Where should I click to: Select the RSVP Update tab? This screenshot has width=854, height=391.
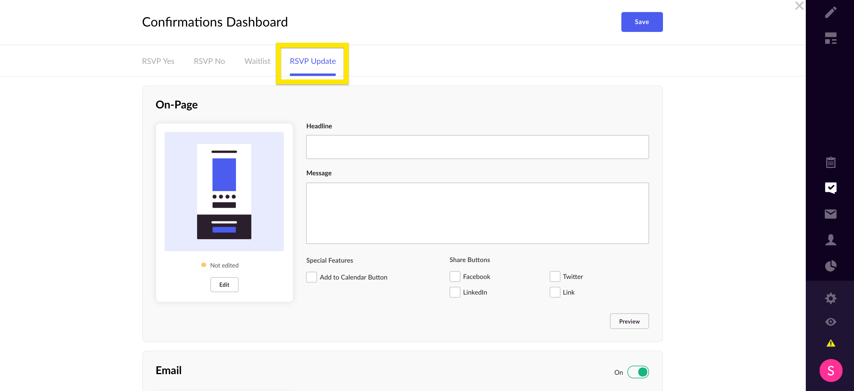312,61
